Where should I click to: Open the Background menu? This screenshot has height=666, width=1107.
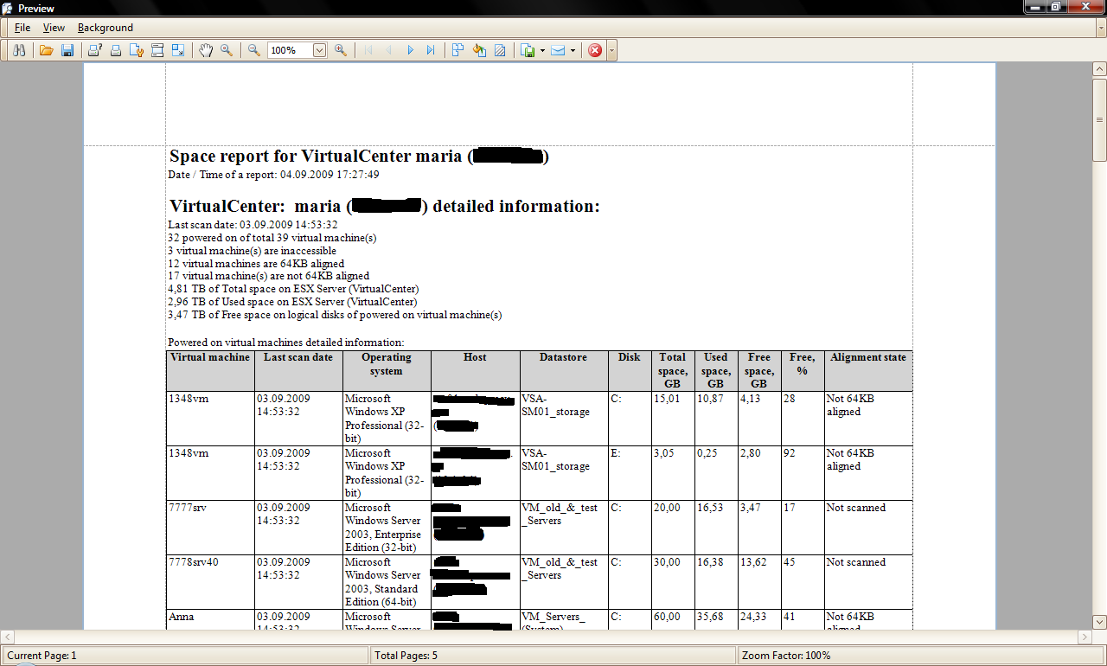[x=106, y=28]
